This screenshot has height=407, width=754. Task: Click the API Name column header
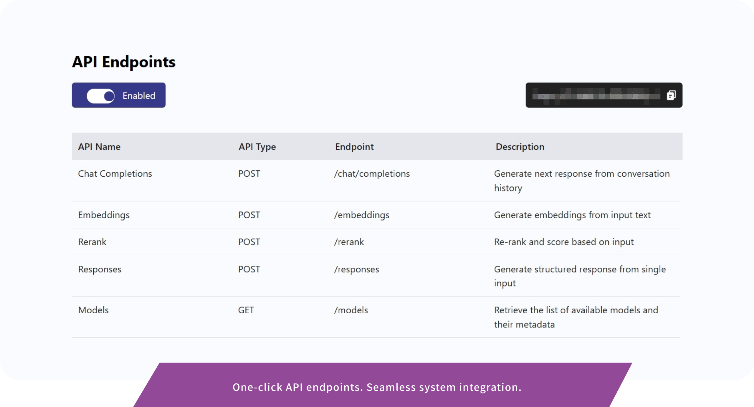[x=99, y=147]
